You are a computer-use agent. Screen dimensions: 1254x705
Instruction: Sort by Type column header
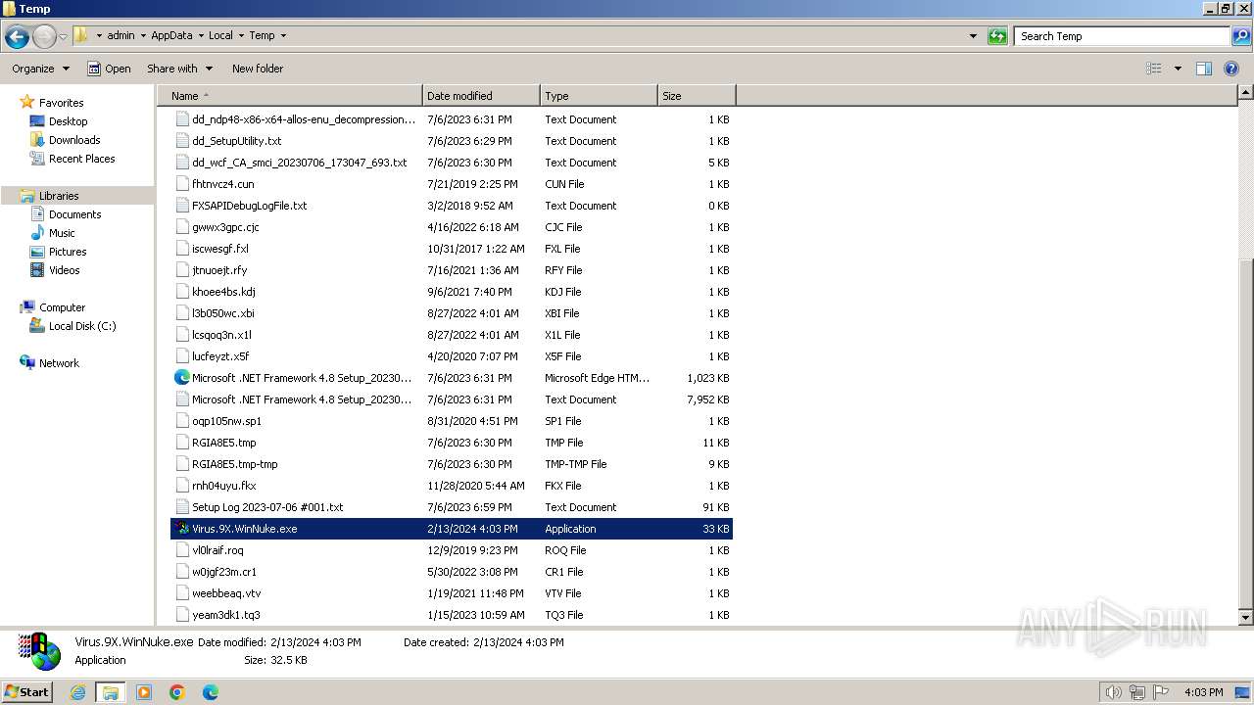pos(599,96)
